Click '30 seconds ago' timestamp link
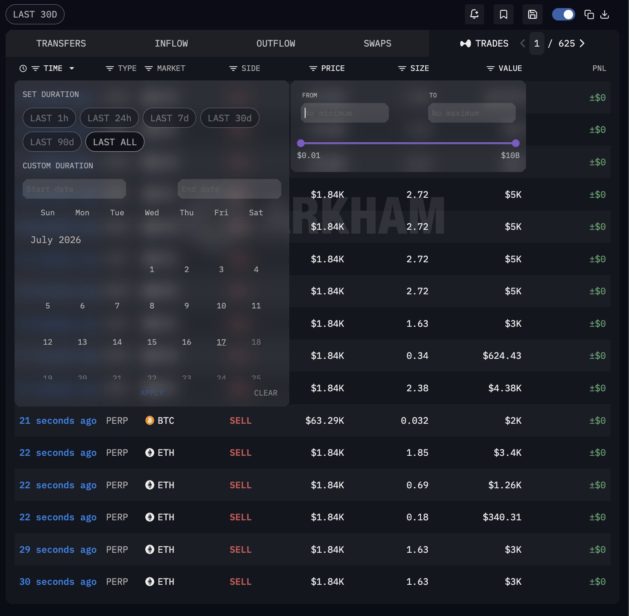Image resolution: width=629 pixels, height=616 pixels. (x=58, y=582)
